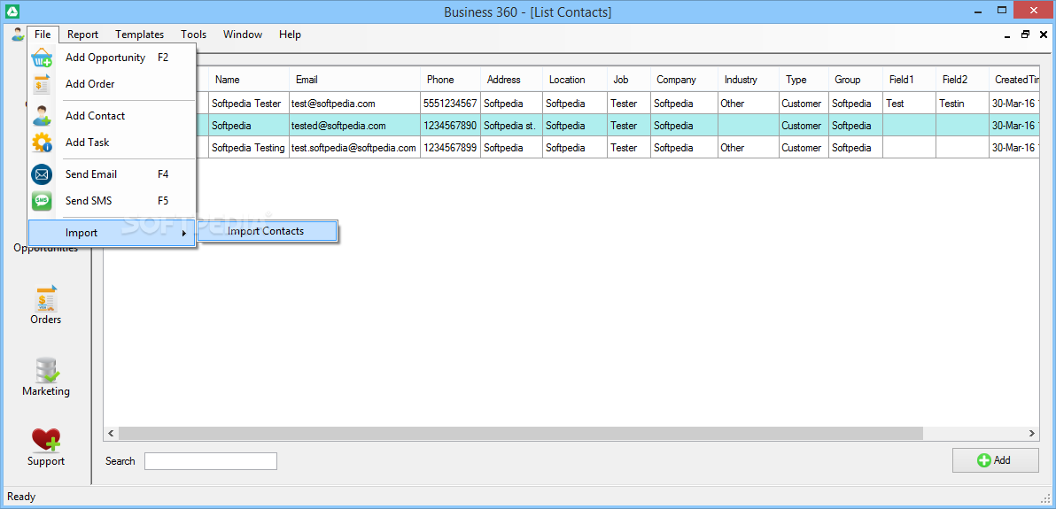Choose Add Opportunity menu entry
The width and height of the screenshot is (1056, 509).
coord(112,58)
